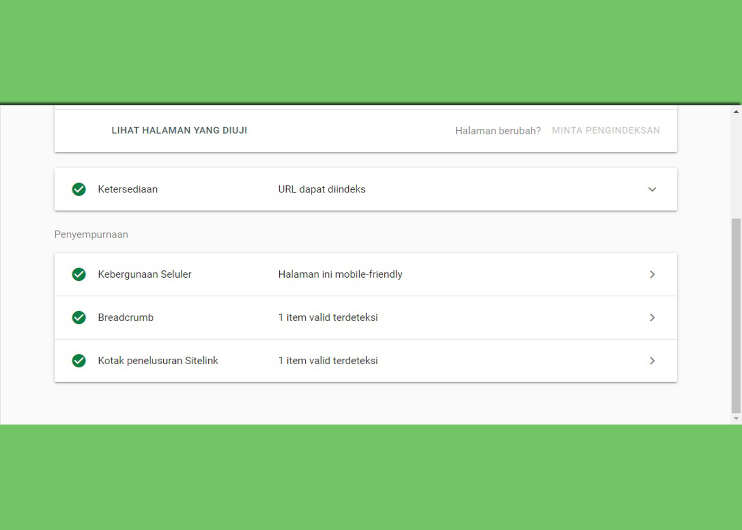Click the check icon next to Kebergunaan Seluler

click(x=78, y=274)
